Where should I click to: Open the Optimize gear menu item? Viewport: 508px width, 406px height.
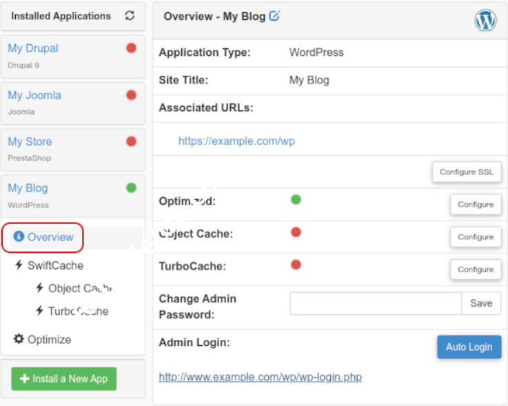tap(49, 339)
